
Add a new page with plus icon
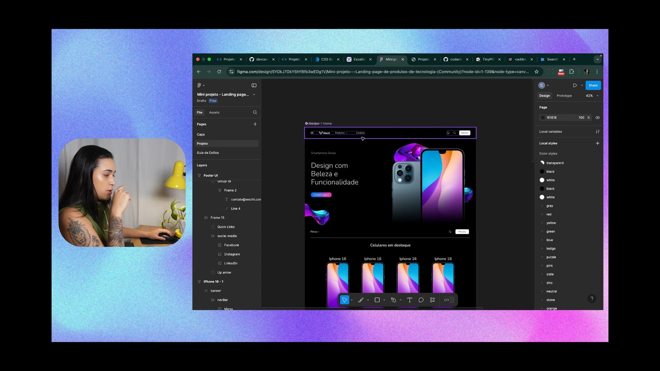pos(255,124)
